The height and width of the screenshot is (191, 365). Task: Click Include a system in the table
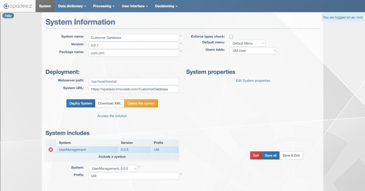(112, 156)
